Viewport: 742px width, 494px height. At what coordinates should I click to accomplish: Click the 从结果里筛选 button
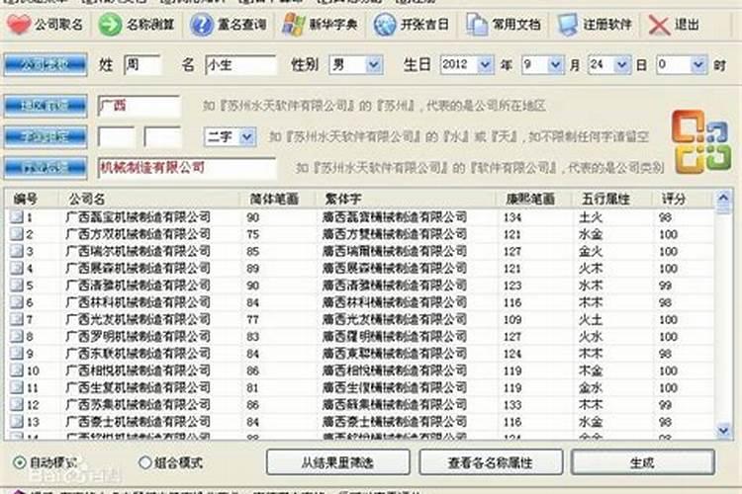338,462
